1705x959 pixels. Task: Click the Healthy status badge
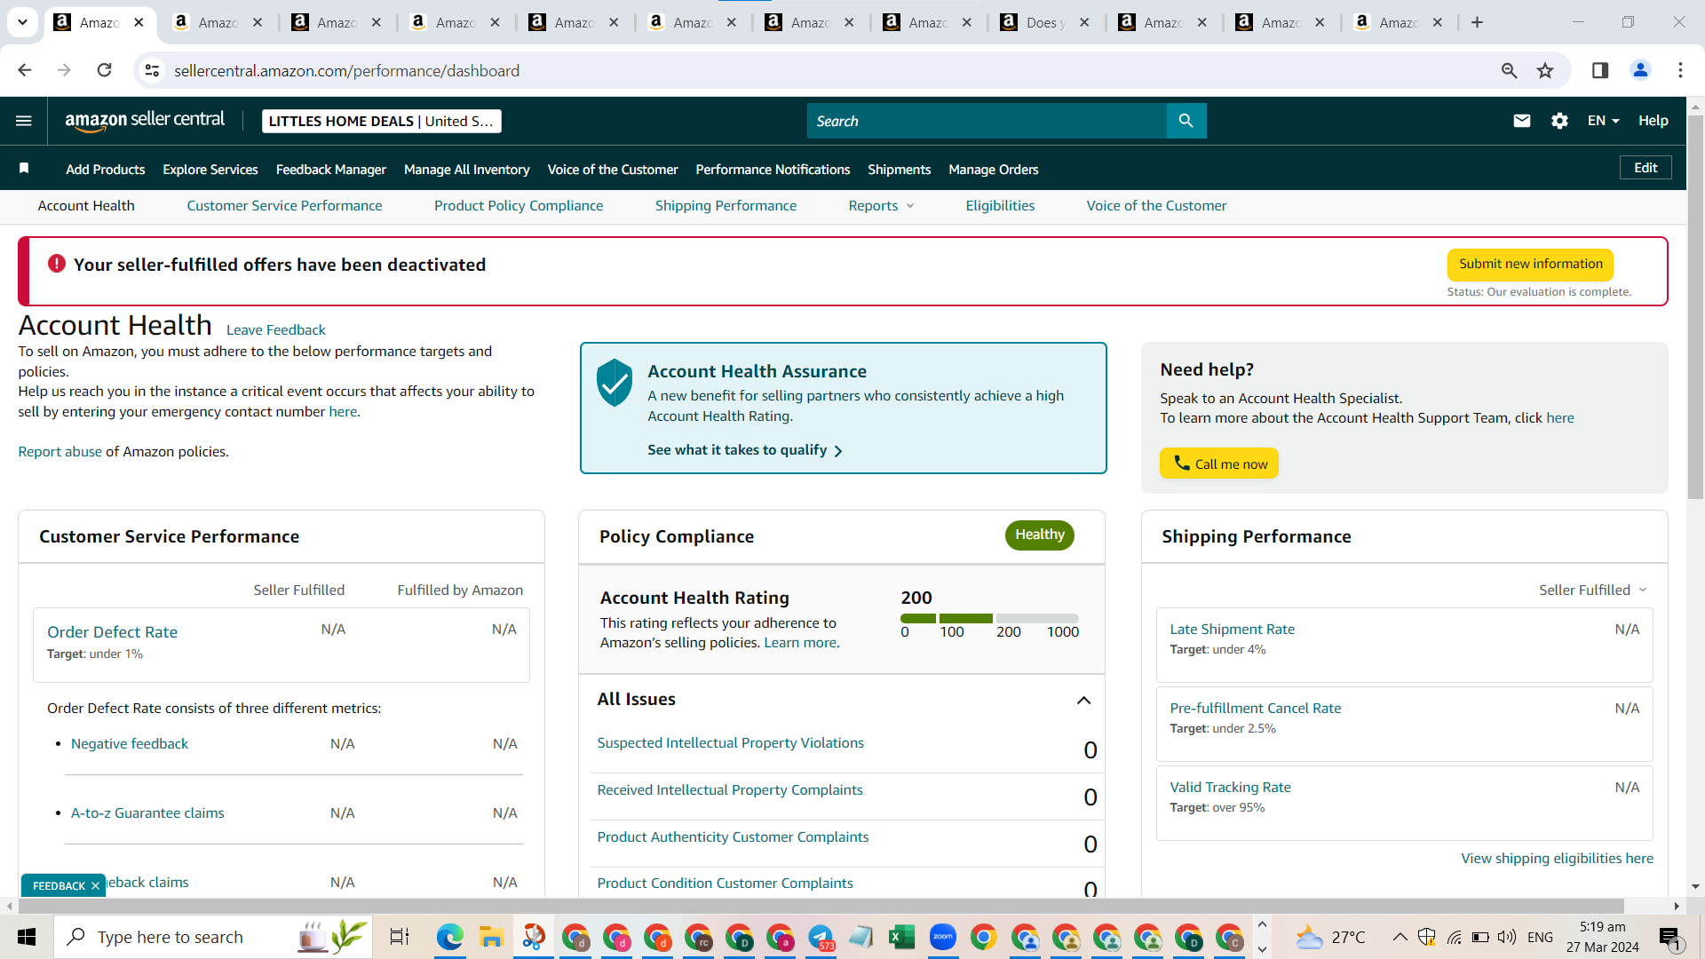pyautogui.click(x=1039, y=535)
